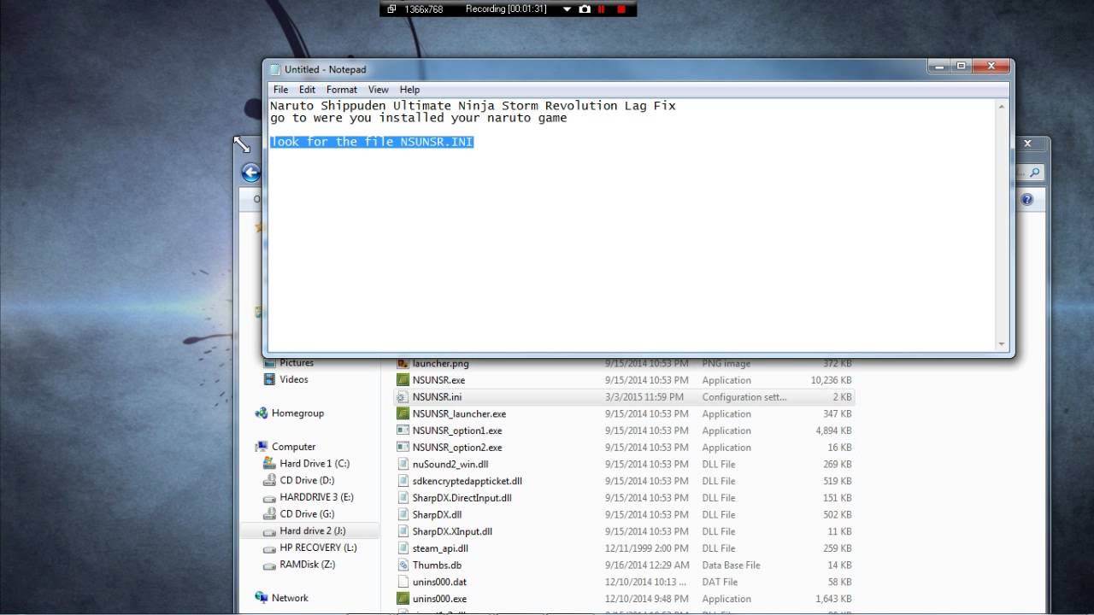Click the recorder window-size icon beside 1366x768
The image size is (1094, 615).
pyautogui.click(x=391, y=9)
